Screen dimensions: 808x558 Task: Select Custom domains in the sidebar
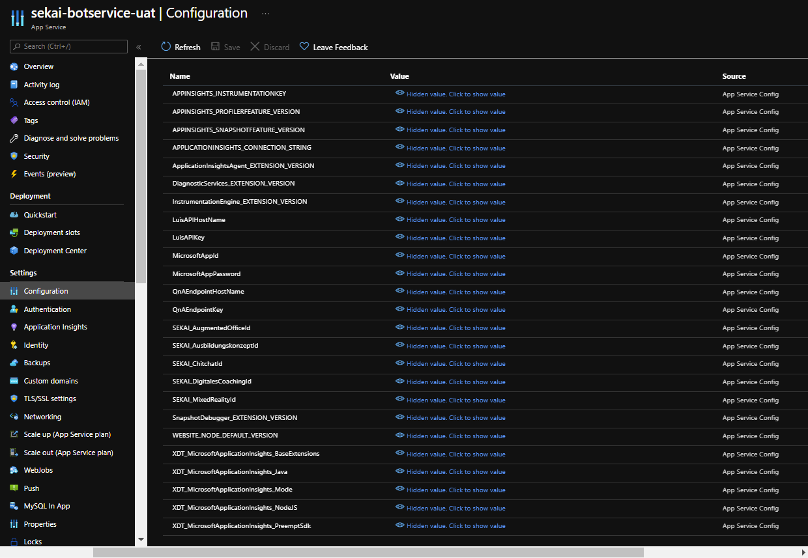[x=14, y=380]
